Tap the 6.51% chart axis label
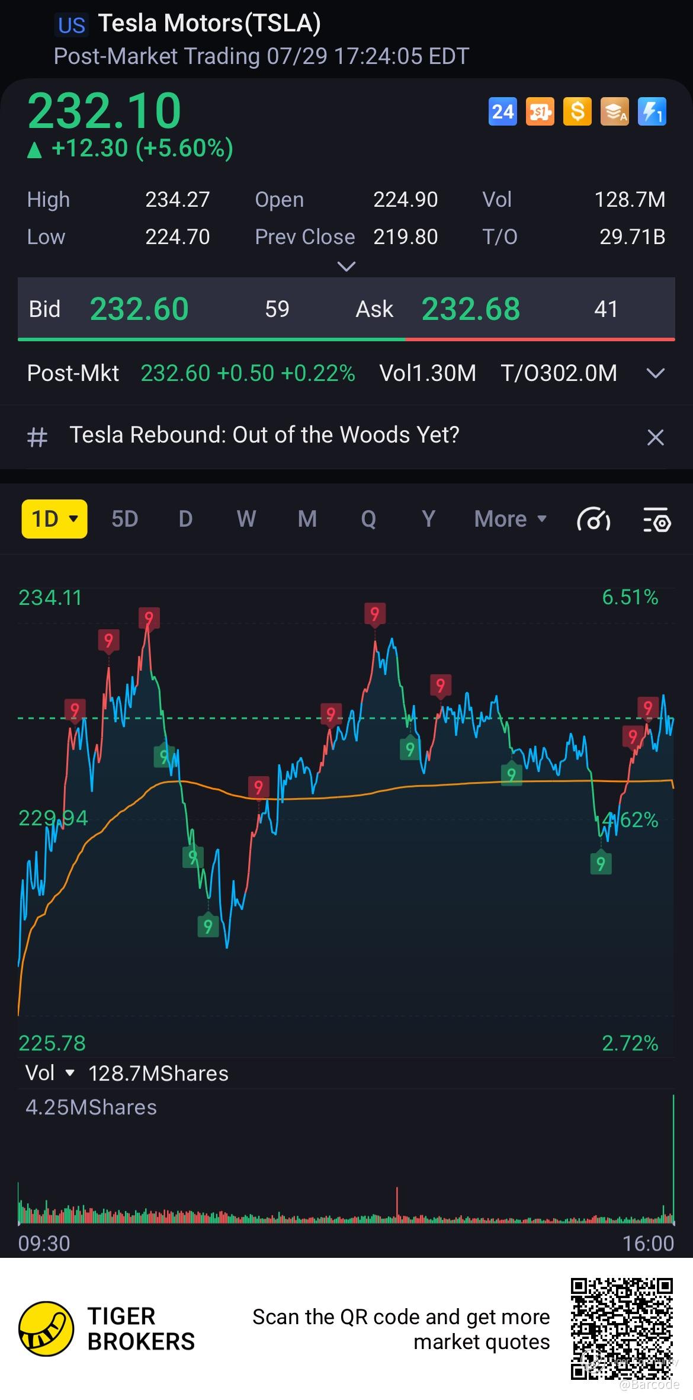The height and width of the screenshot is (1400, 693). pos(630,597)
